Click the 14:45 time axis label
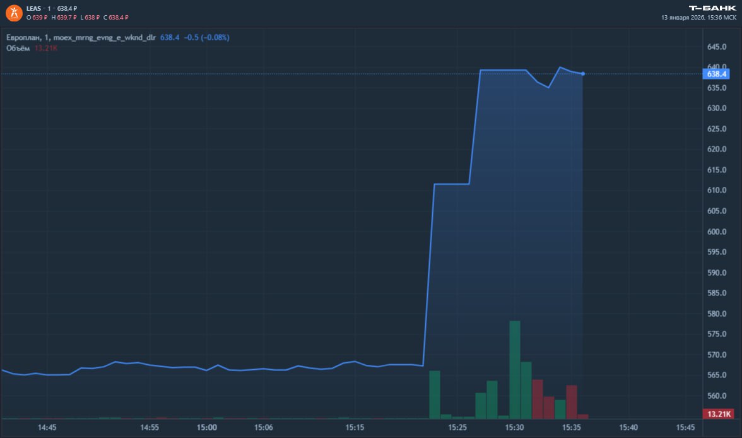This screenshot has width=742, height=438. pyautogui.click(x=47, y=428)
